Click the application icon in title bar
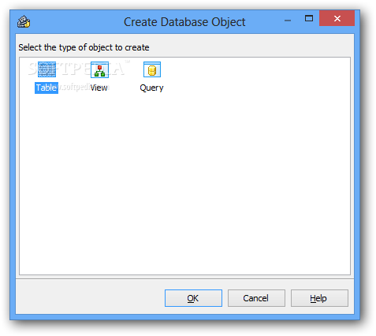Image resolution: width=376 pixels, height=336 pixels. tap(24, 21)
